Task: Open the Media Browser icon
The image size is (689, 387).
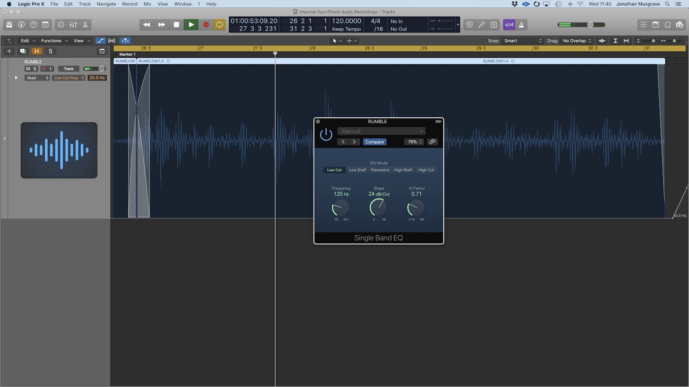Action: tap(680, 25)
